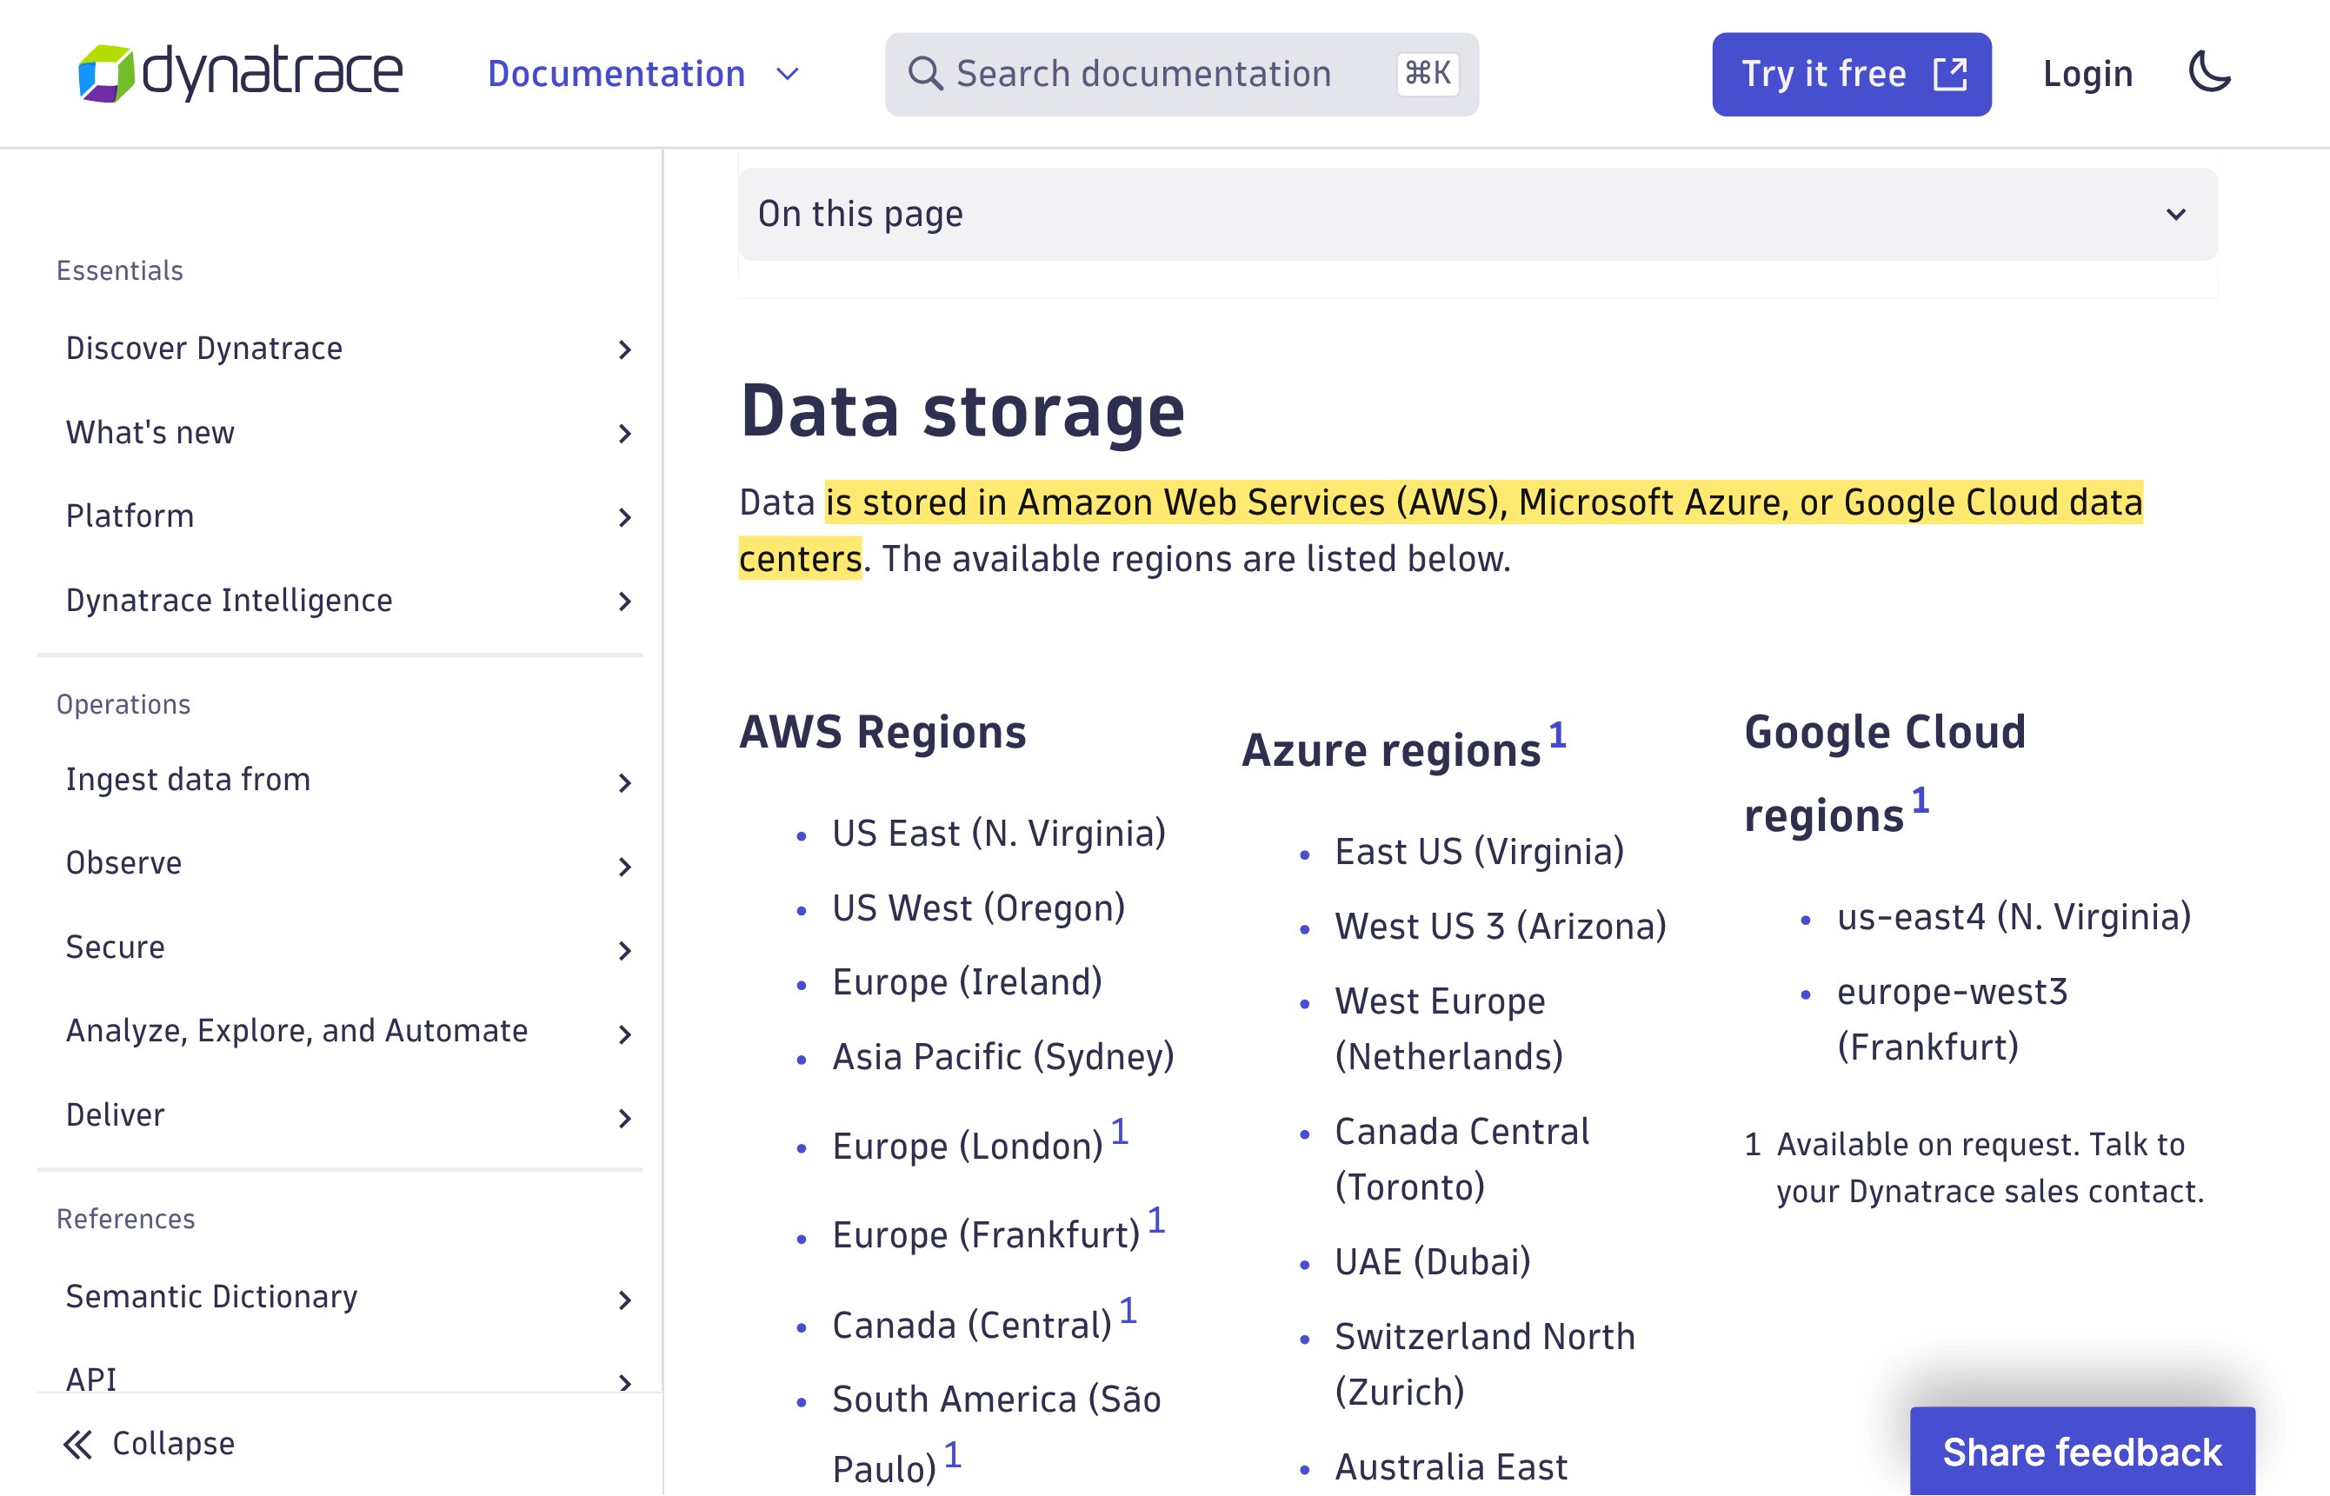Click the AWS Regions heading
Image resolution: width=2330 pixels, height=1496 pixels.
(882, 732)
